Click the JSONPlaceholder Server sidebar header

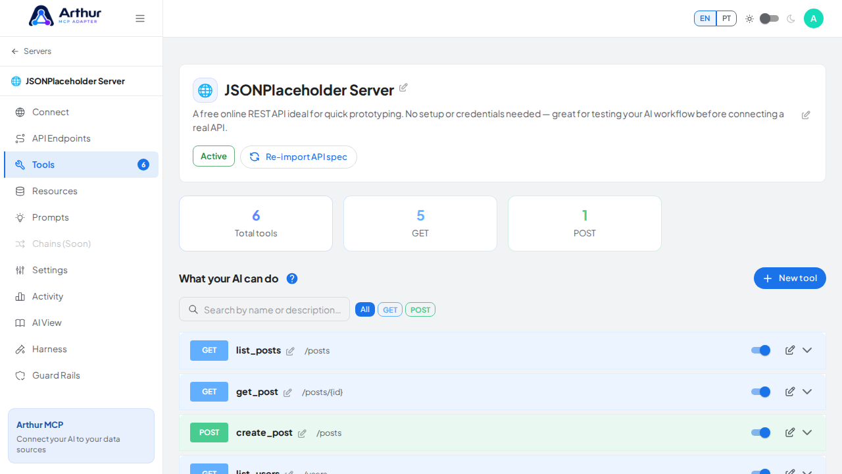pyautogui.click(x=82, y=81)
